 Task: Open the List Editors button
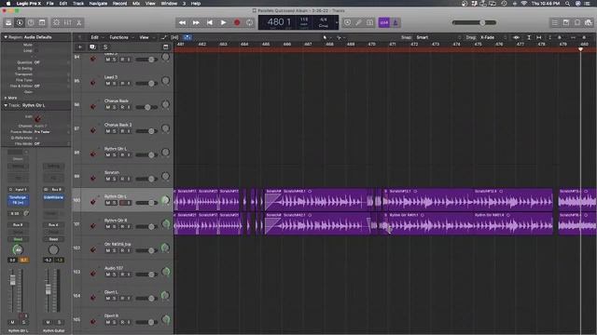(x=555, y=22)
